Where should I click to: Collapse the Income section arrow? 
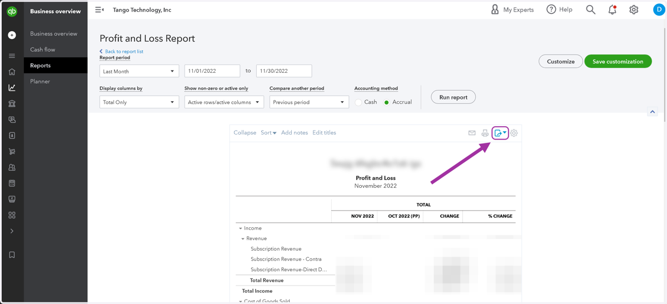tap(241, 228)
